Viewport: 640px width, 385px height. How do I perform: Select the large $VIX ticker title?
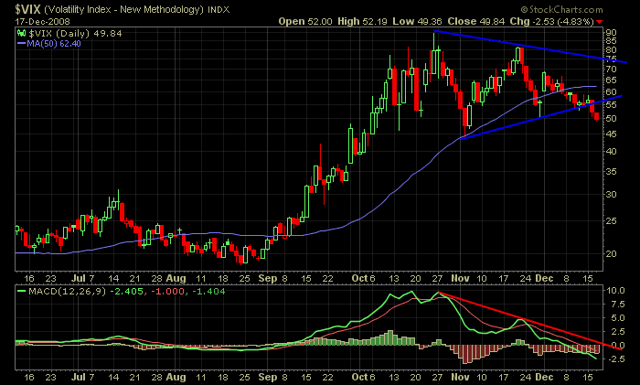27,9
